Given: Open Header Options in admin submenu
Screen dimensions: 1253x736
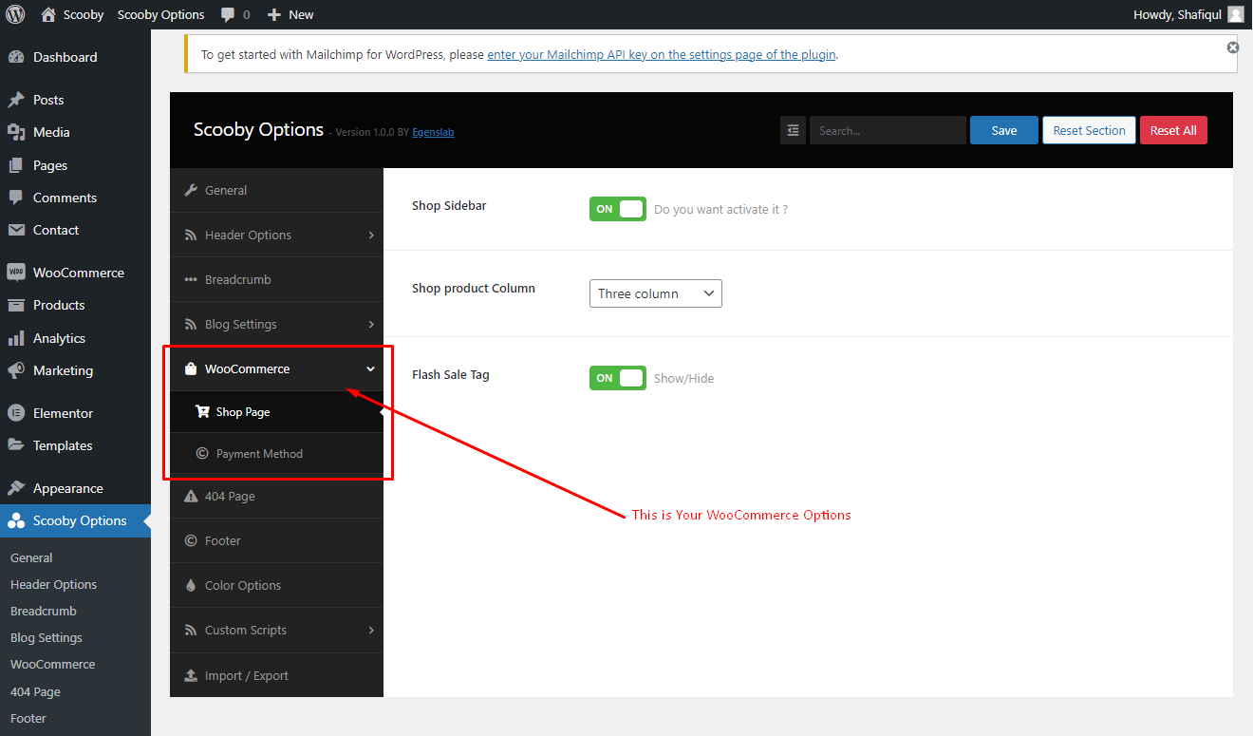Looking at the screenshot, I should coord(53,584).
